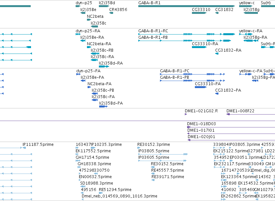Select the RE39171.5prime EST label

[x=168, y=177]
